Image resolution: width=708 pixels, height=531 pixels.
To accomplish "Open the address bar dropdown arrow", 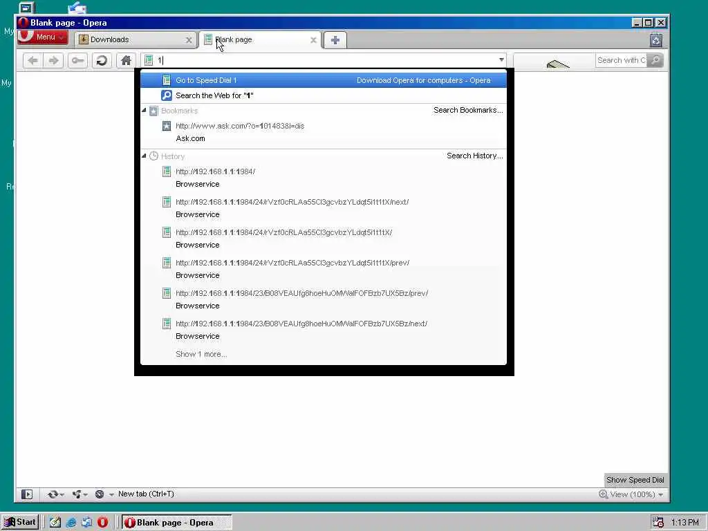I will [x=501, y=60].
